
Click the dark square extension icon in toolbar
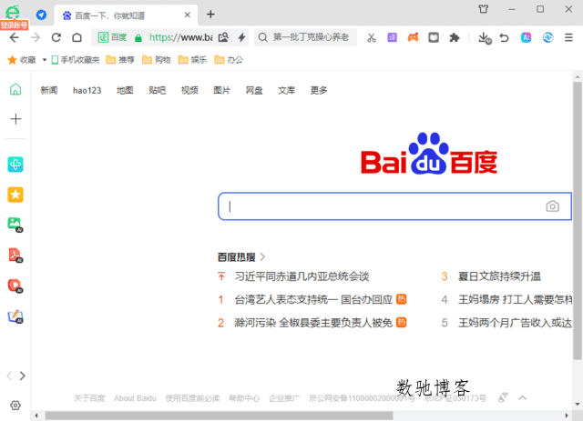pyautogui.click(x=434, y=37)
